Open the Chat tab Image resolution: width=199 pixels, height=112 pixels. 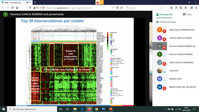[x=187, y=14]
